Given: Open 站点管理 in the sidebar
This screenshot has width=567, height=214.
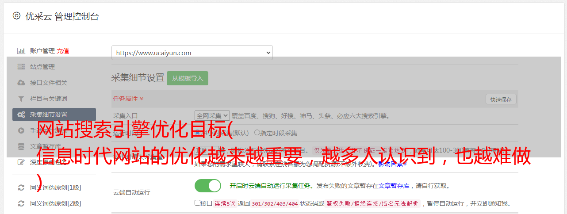Looking at the screenshot, I should click(42, 67).
